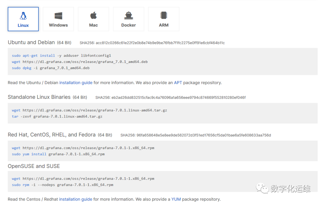The width and height of the screenshot is (321, 203).
Task: Choose the Windows logo icon
Action: [x=58, y=16]
